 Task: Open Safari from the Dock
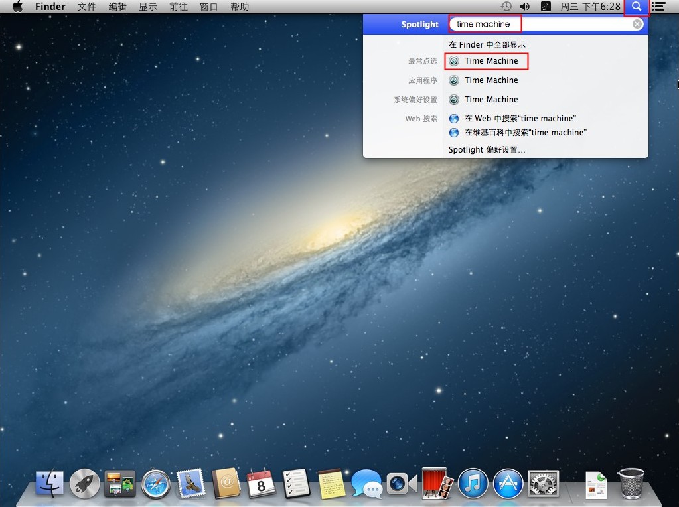click(x=155, y=483)
